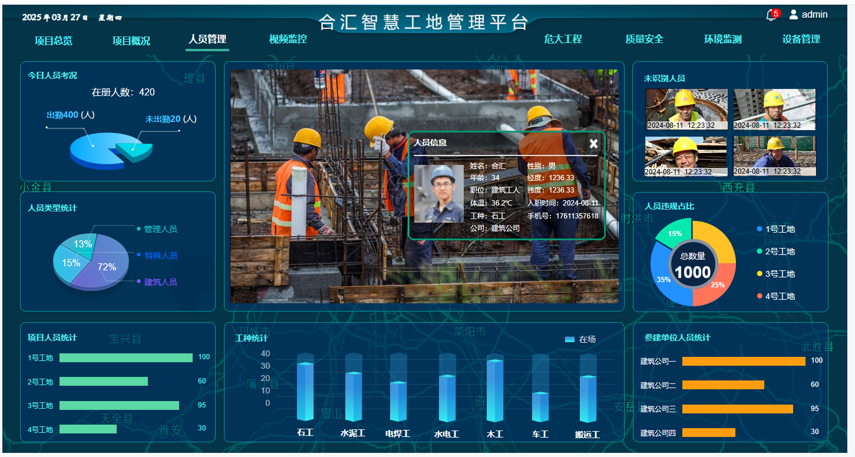This screenshot has height=457, width=855.
Task: Click the 建筑公司一 orange bar
Action: [x=743, y=361]
